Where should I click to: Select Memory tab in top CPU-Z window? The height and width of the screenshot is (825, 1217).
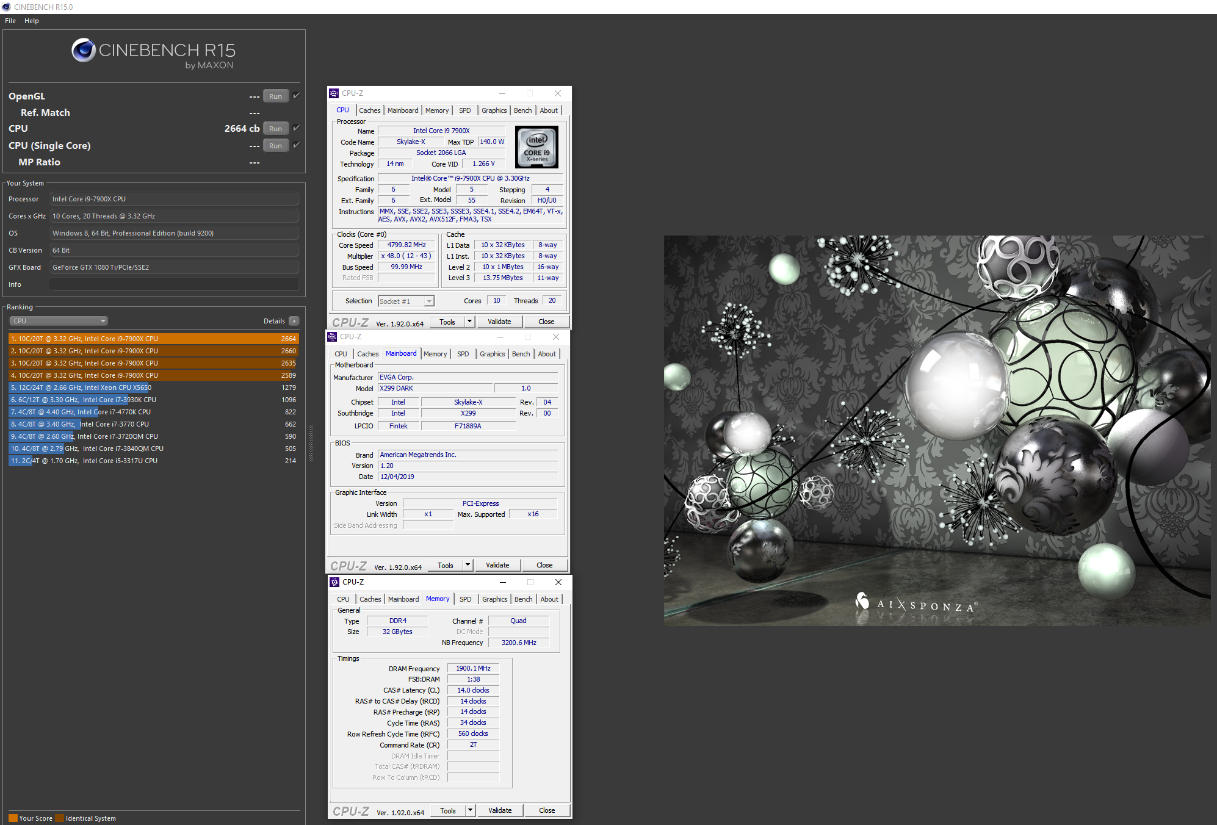[437, 110]
